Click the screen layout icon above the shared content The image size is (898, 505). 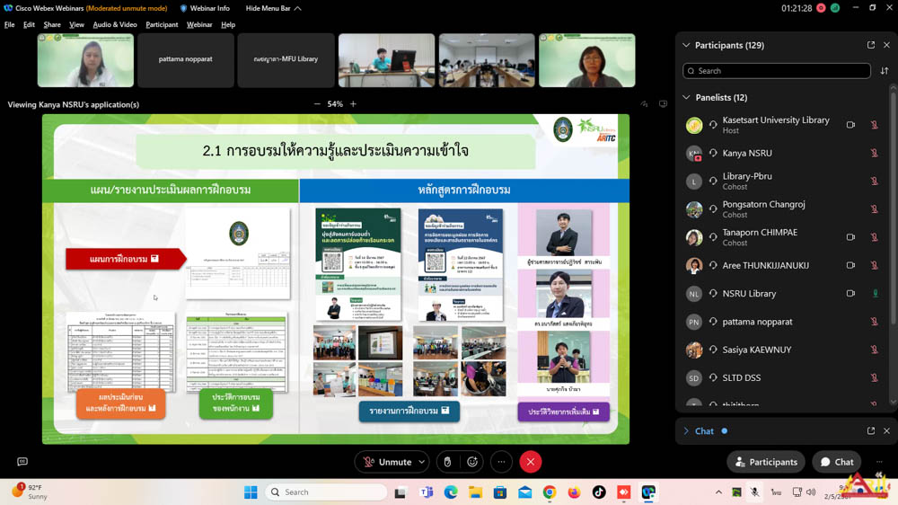coord(663,103)
